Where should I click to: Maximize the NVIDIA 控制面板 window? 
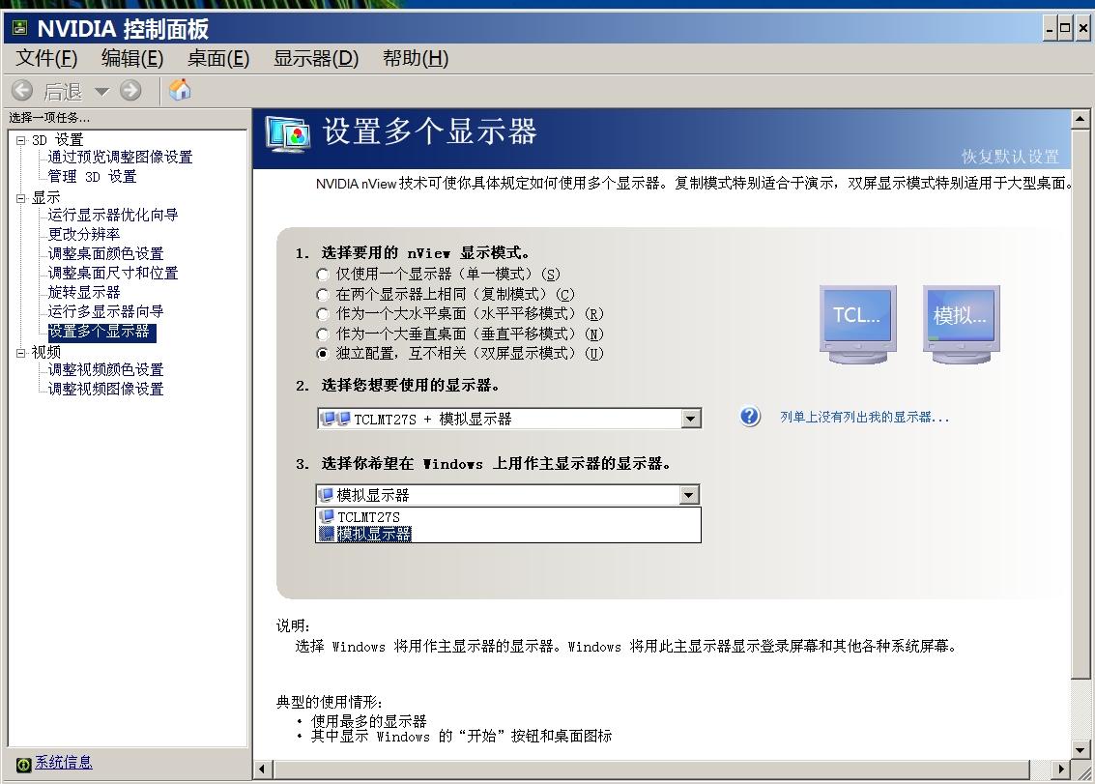[x=1065, y=29]
